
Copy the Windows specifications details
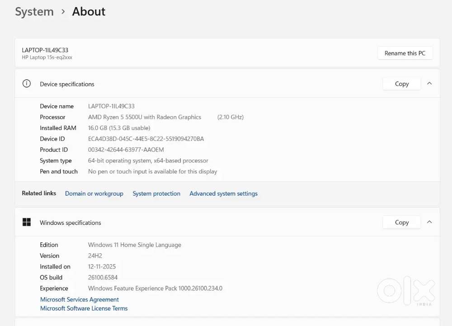401,223
